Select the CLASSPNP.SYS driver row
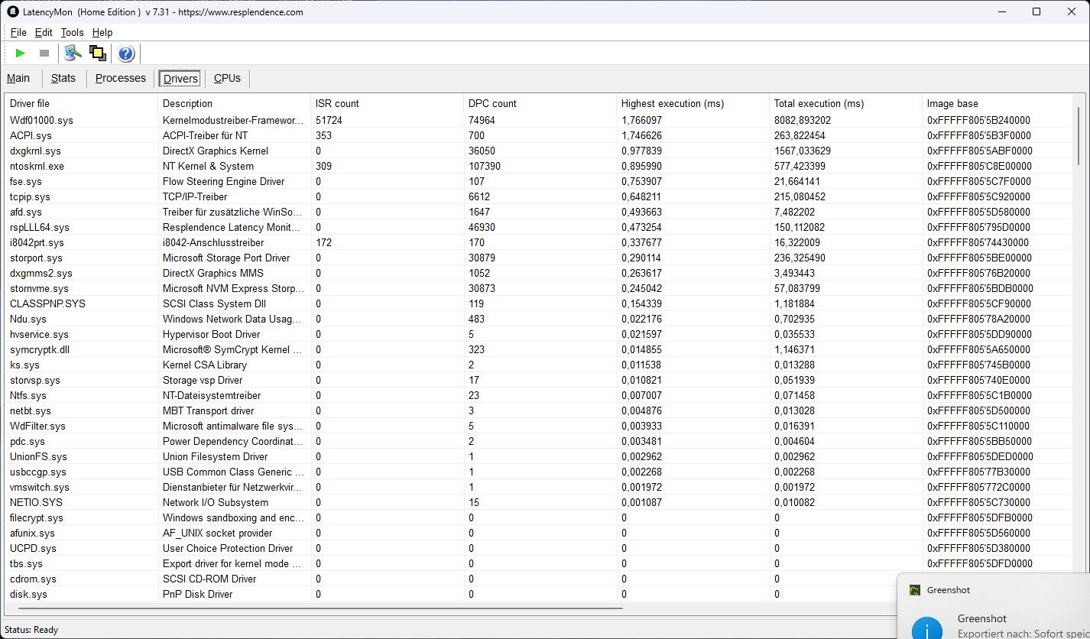 pos(539,303)
